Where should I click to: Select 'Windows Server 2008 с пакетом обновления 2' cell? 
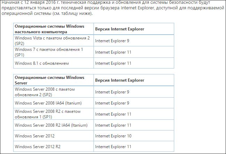point(45,92)
